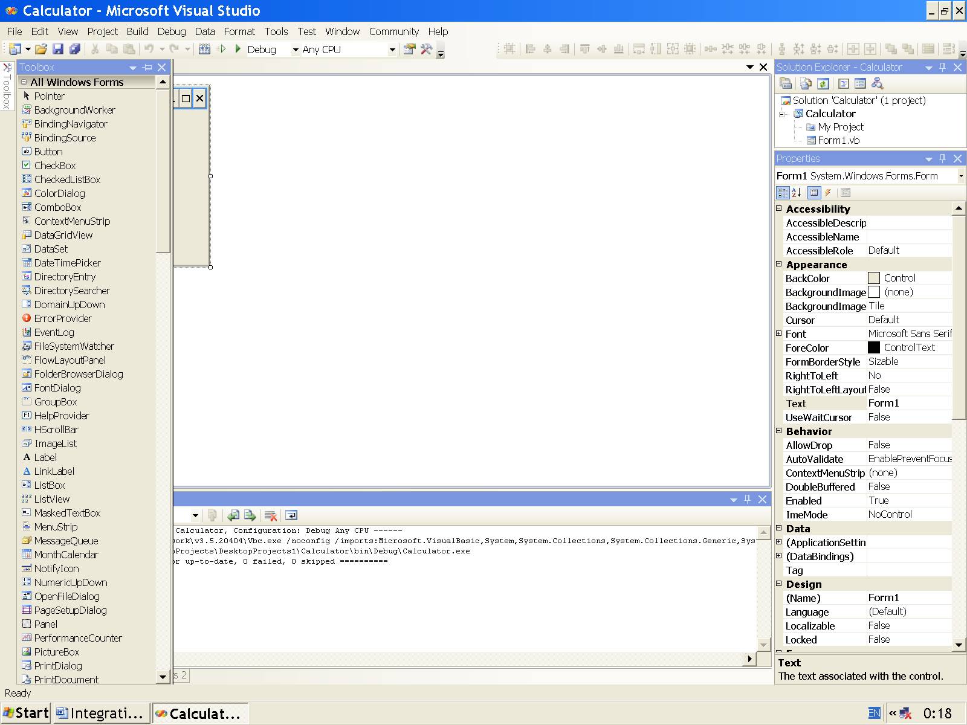Click the Calculat... taskbar button
Image resolution: width=967 pixels, height=725 pixels.
(200, 714)
